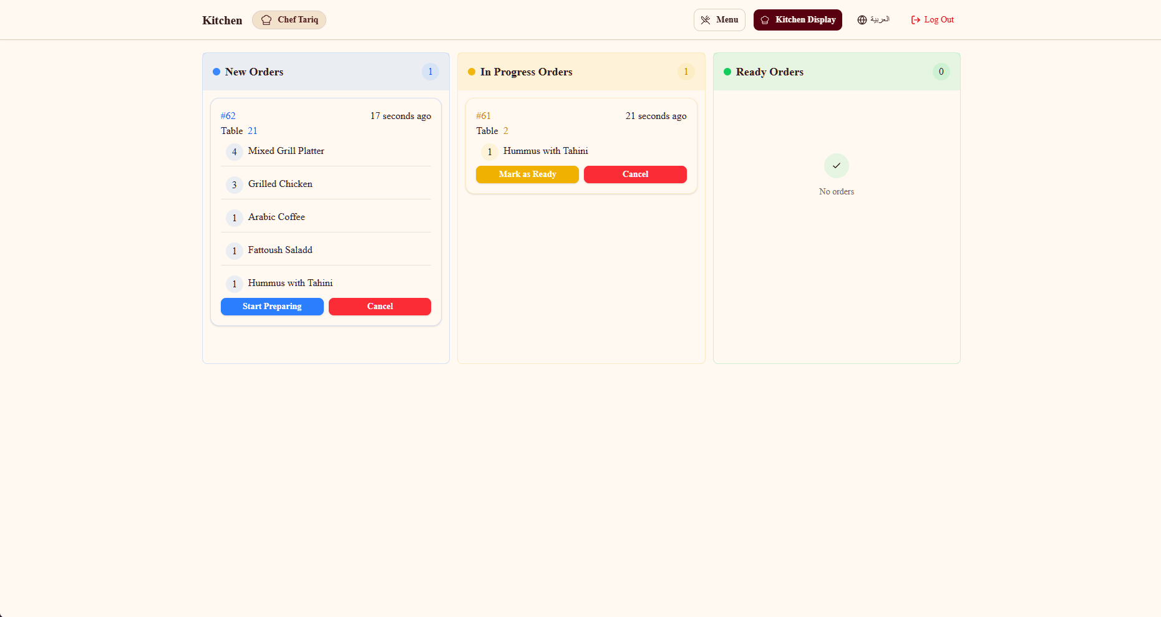Click the globe language icon

pyautogui.click(x=862, y=20)
